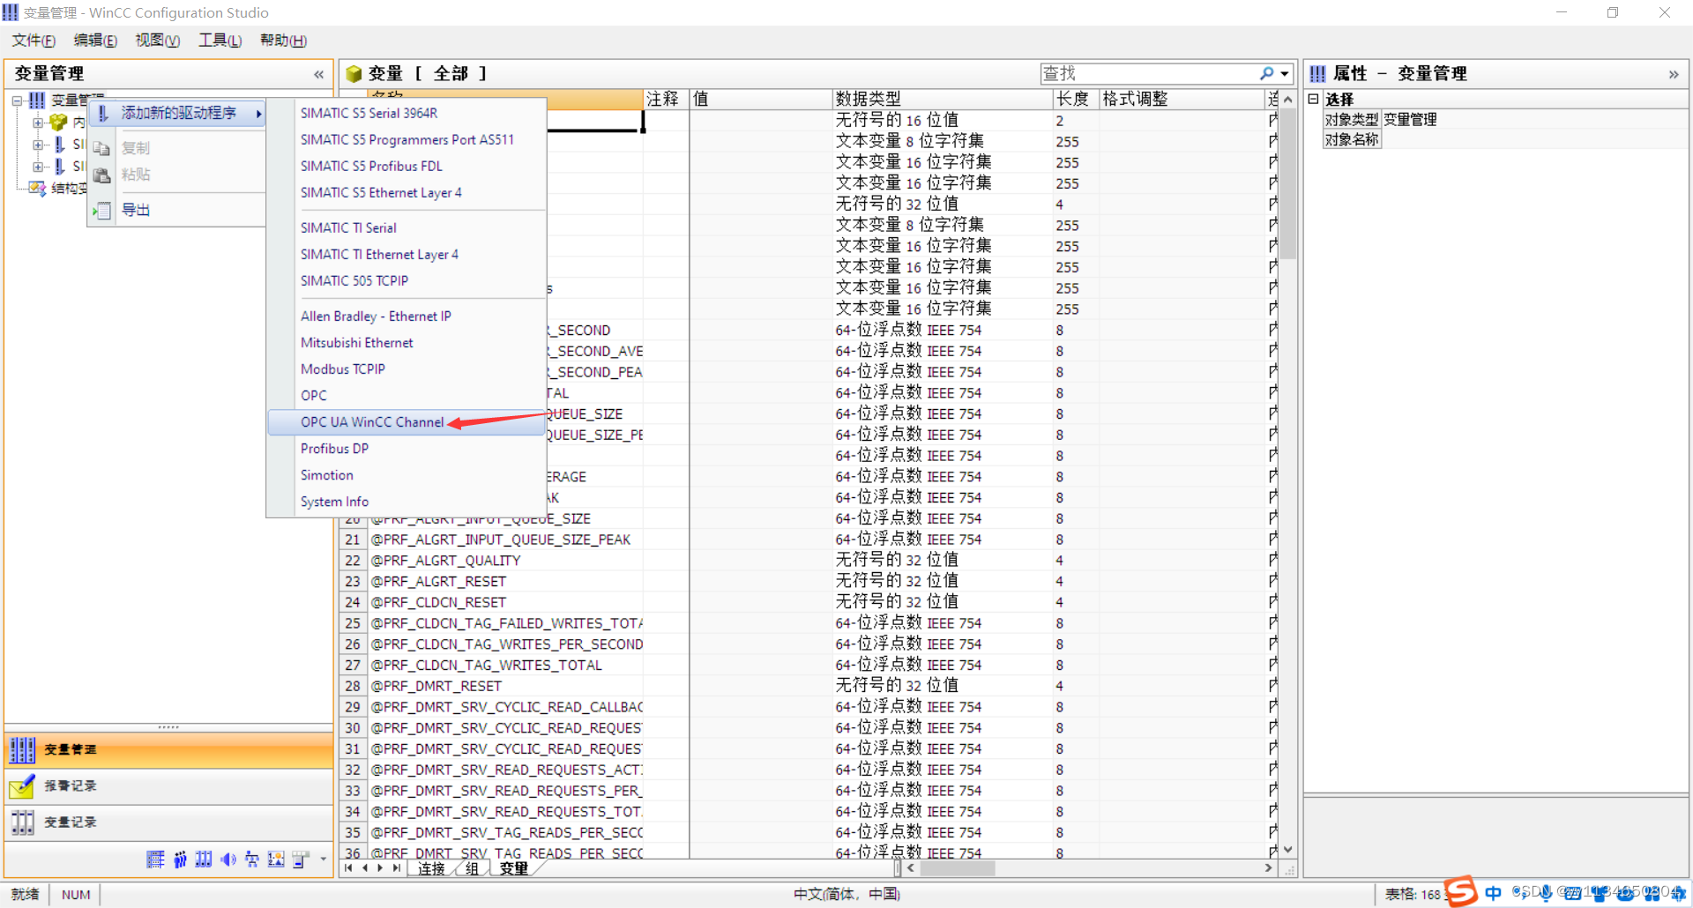Image resolution: width=1693 pixels, height=908 pixels.
Task: Click the 格式调整 column header
Action: [x=1182, y=99]
